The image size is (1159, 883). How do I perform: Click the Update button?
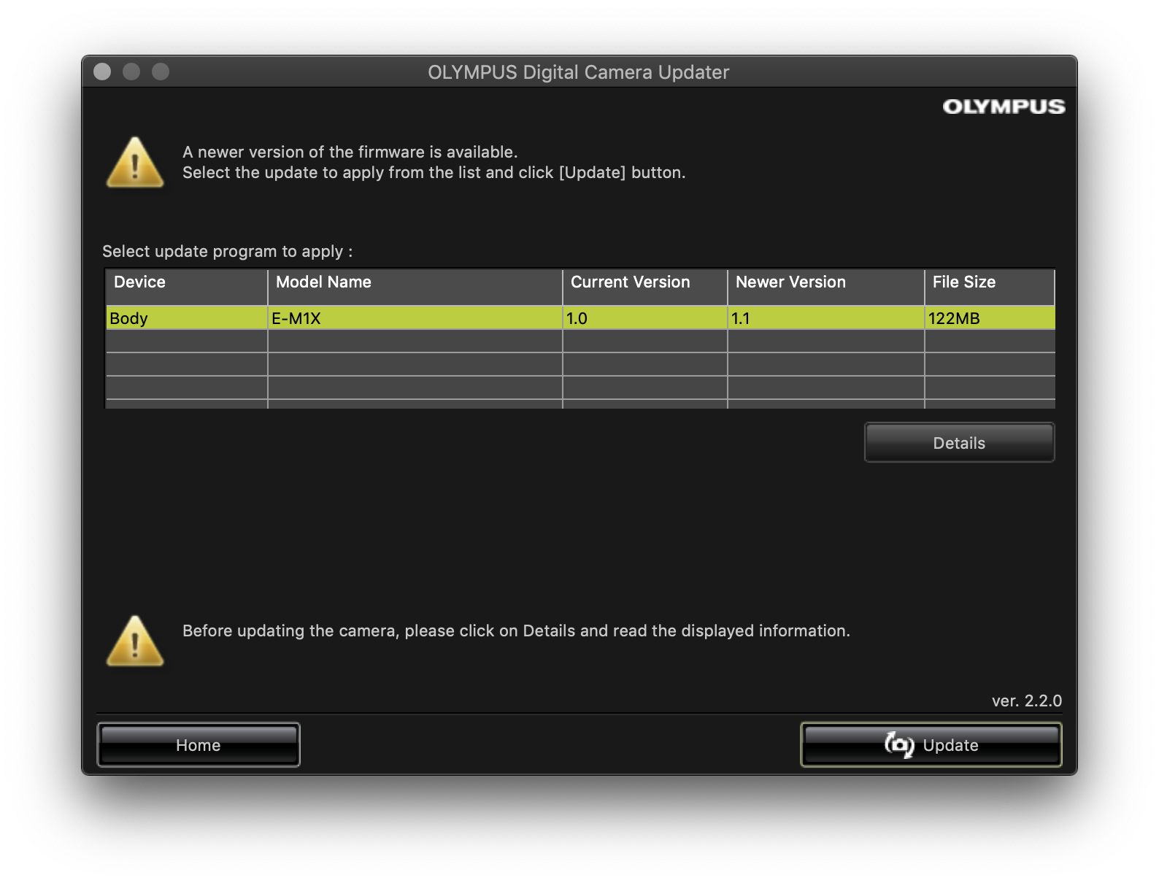tap(931, 744)
